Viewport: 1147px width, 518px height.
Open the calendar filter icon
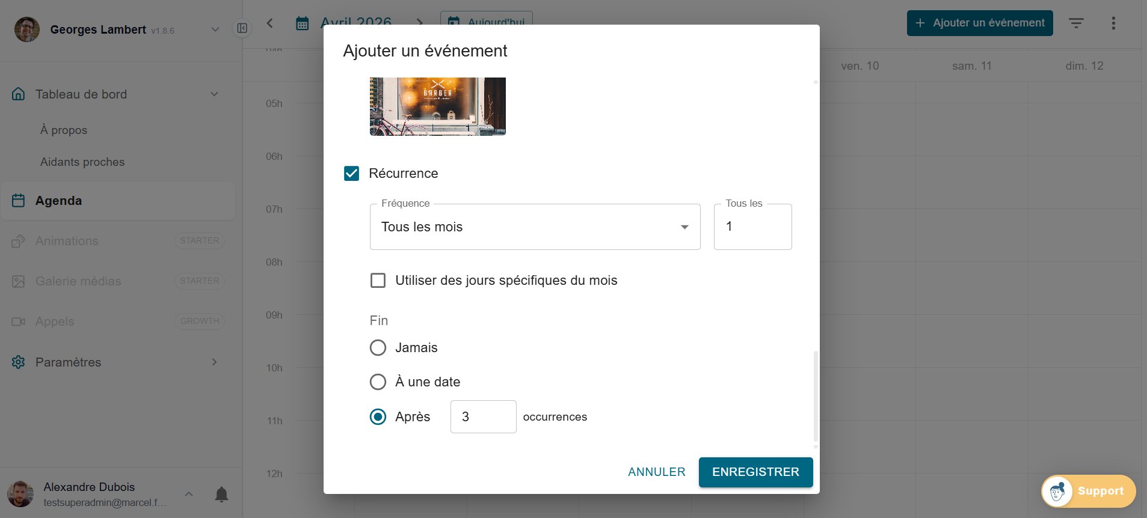(1076, 23)
